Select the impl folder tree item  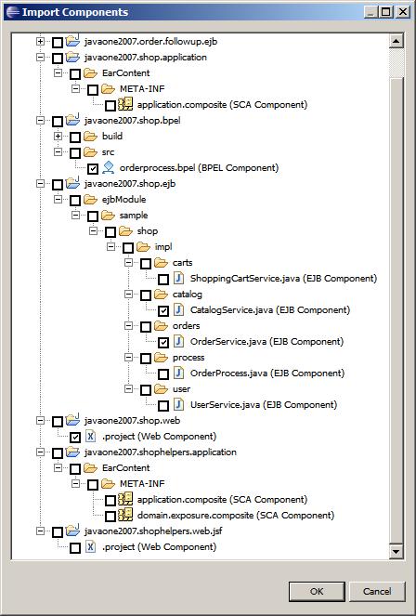click(163, 247)
